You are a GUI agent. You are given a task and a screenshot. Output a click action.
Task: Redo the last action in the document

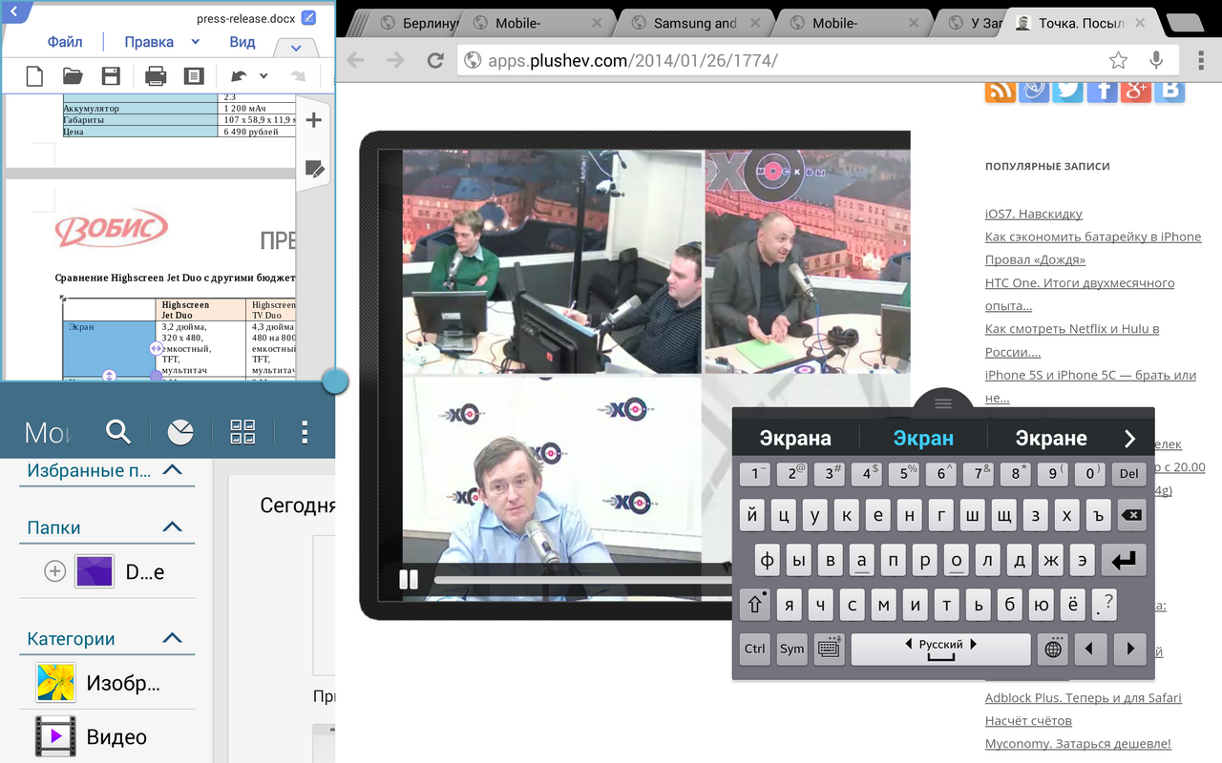pos(299,76)
